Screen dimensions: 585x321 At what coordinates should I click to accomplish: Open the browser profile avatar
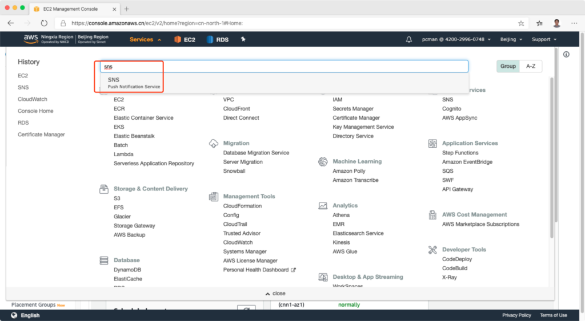coord(557,23)
